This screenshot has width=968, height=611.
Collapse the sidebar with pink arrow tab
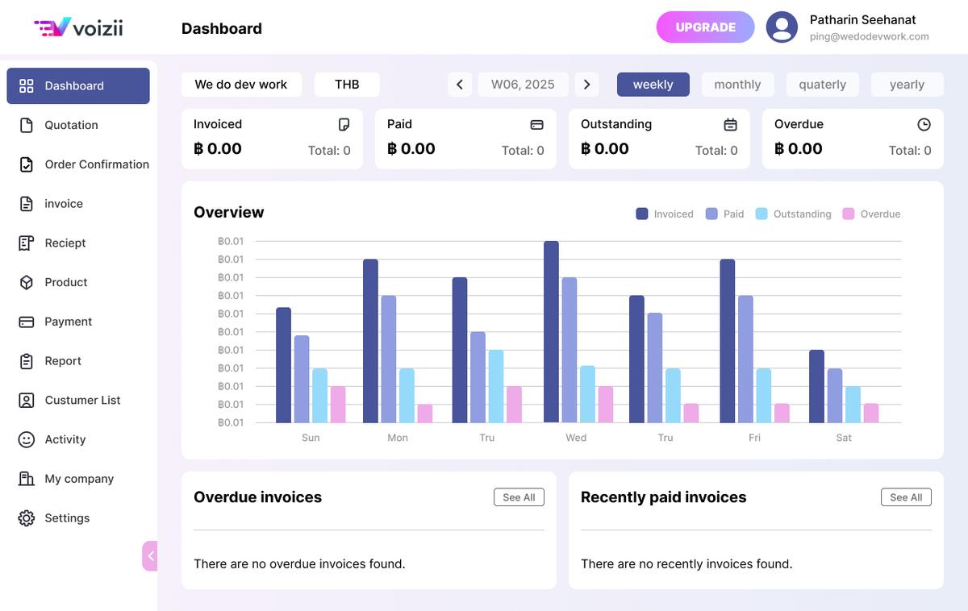coord(150,556)
